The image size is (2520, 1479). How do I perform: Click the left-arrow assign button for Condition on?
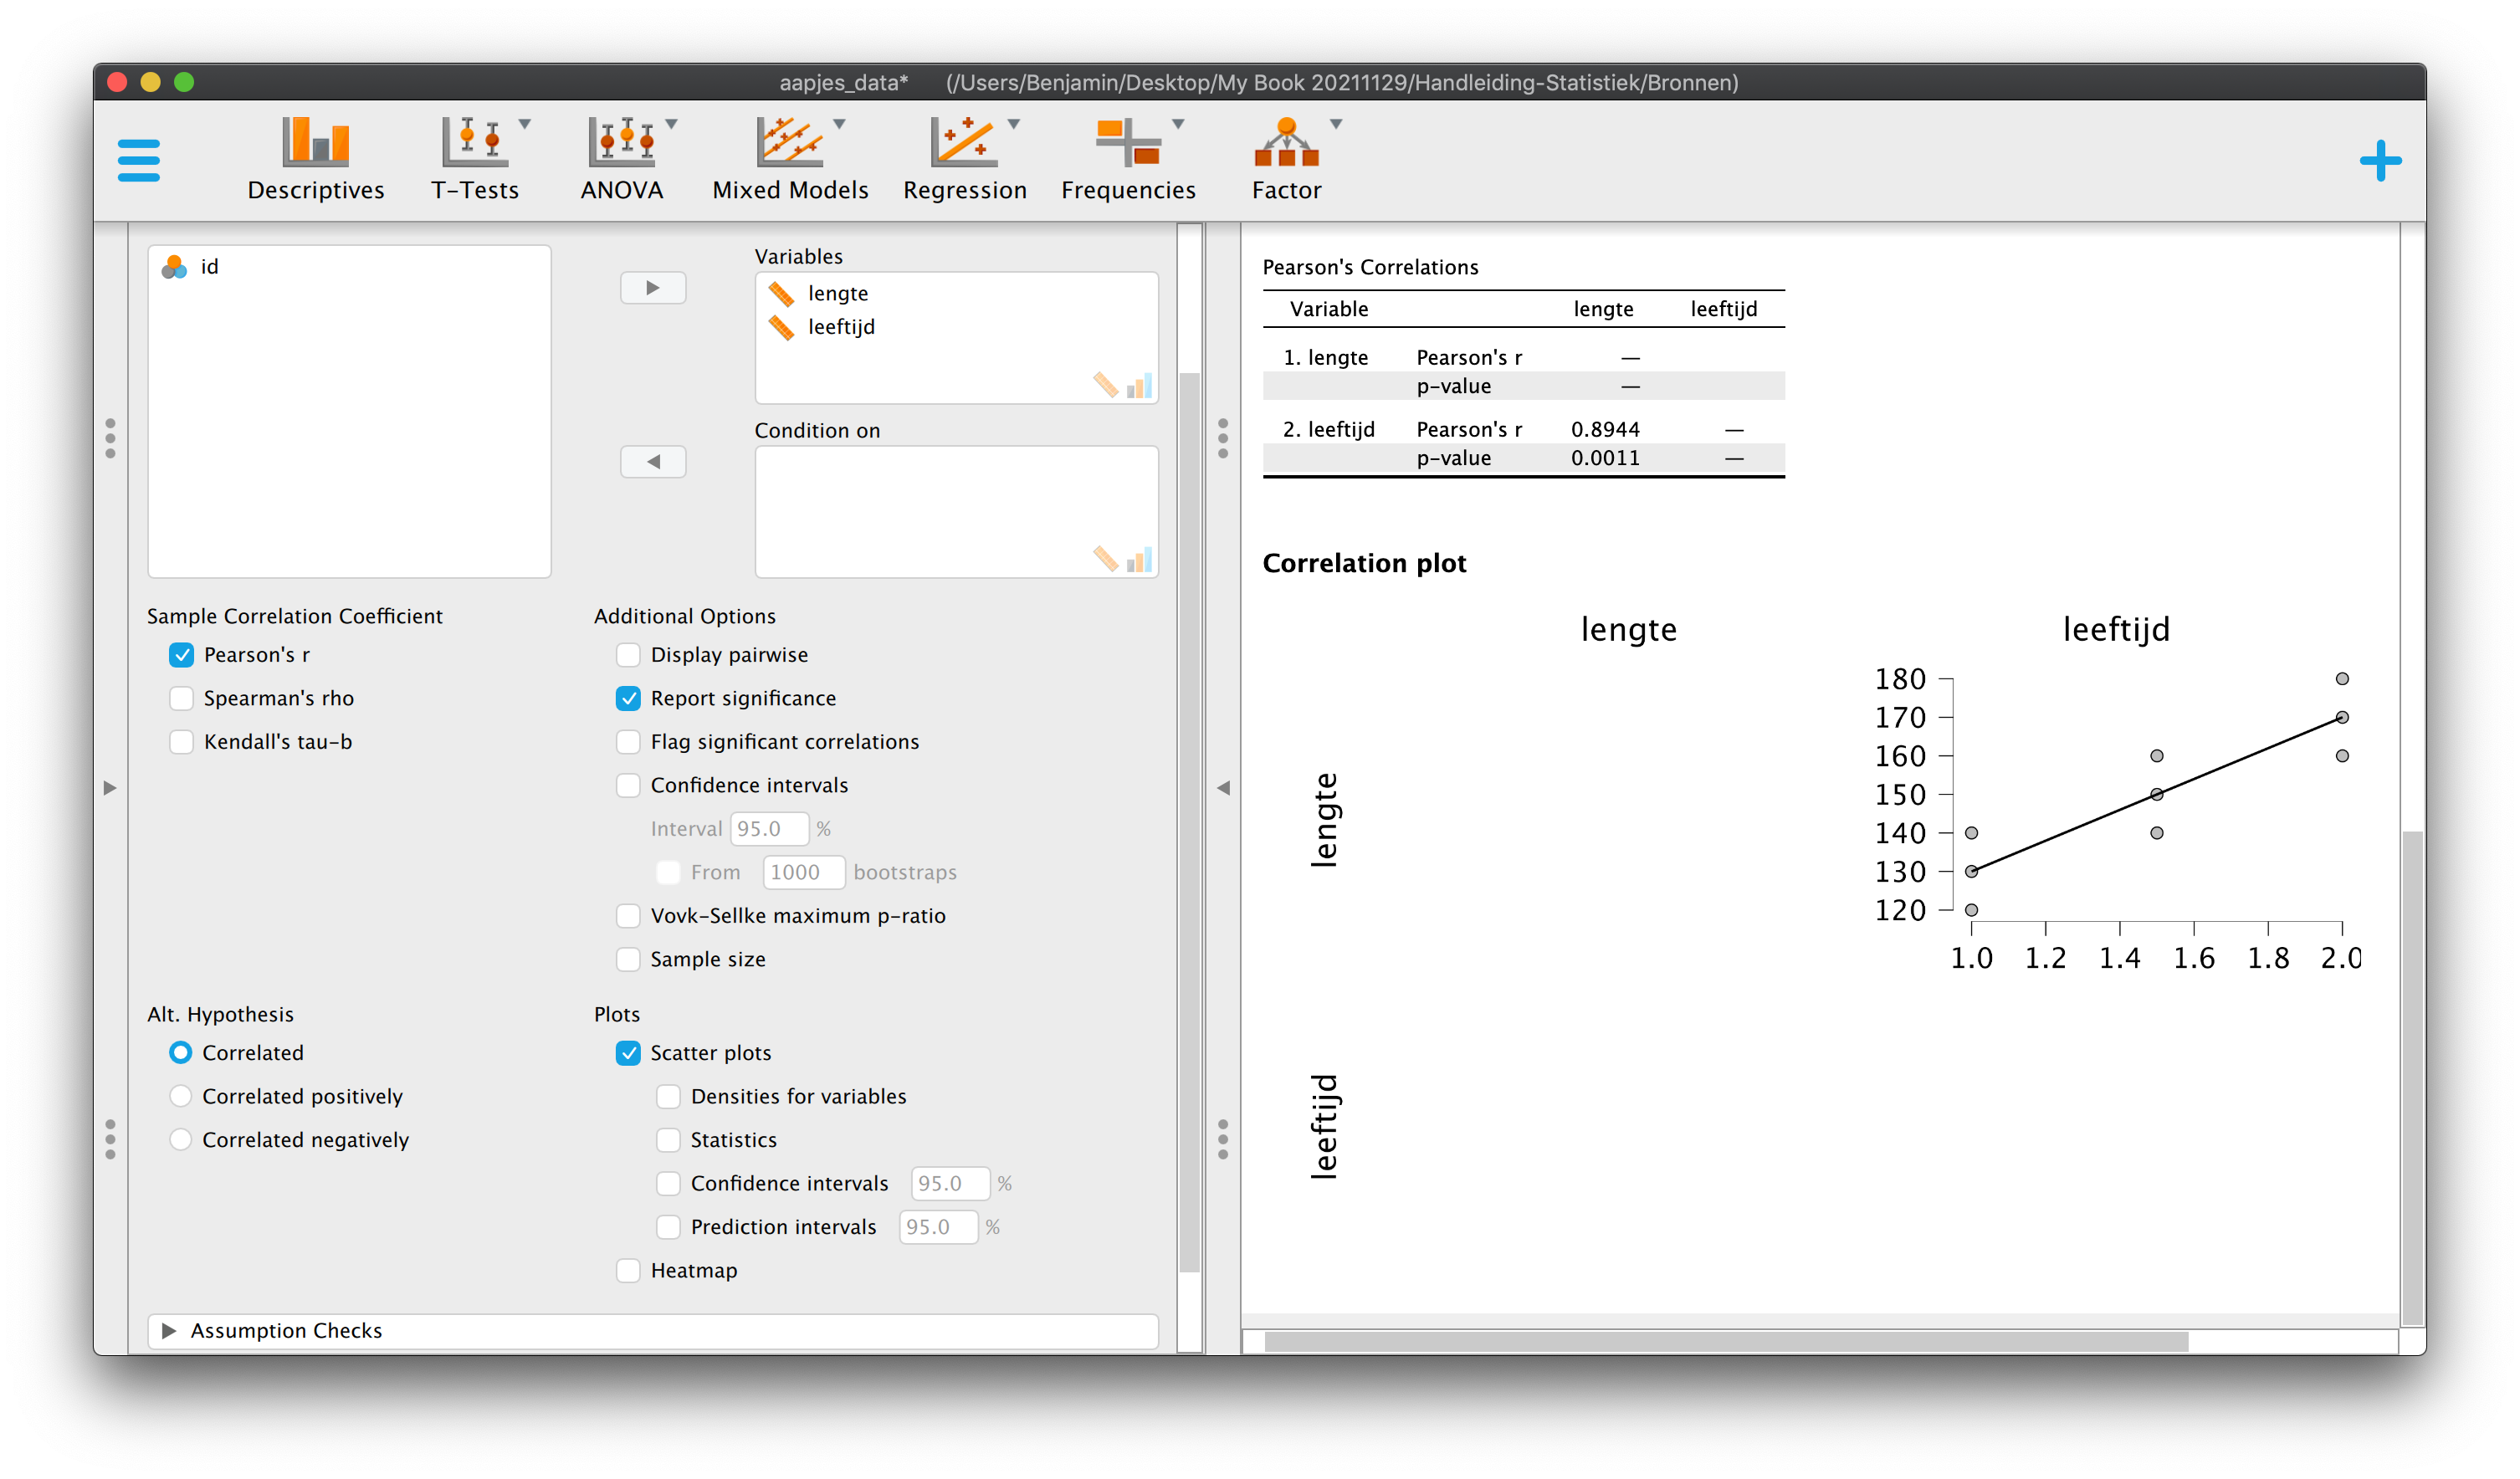[653, 462]
